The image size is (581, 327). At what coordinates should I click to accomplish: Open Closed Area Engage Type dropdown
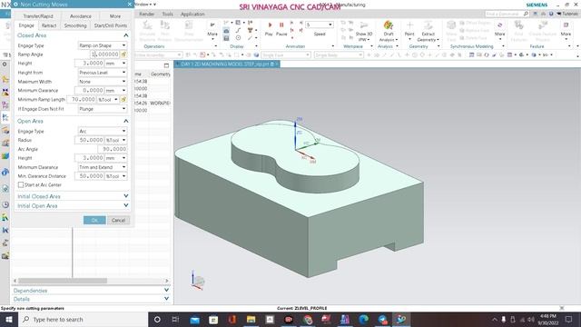coord(103,45)
